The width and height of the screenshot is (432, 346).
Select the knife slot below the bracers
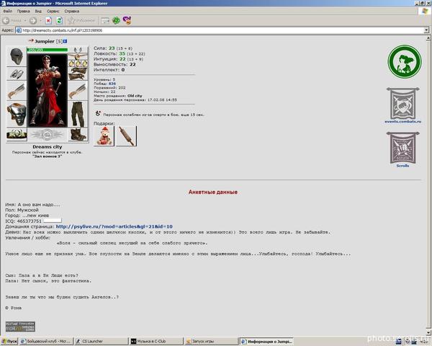(x=17, y=92)
